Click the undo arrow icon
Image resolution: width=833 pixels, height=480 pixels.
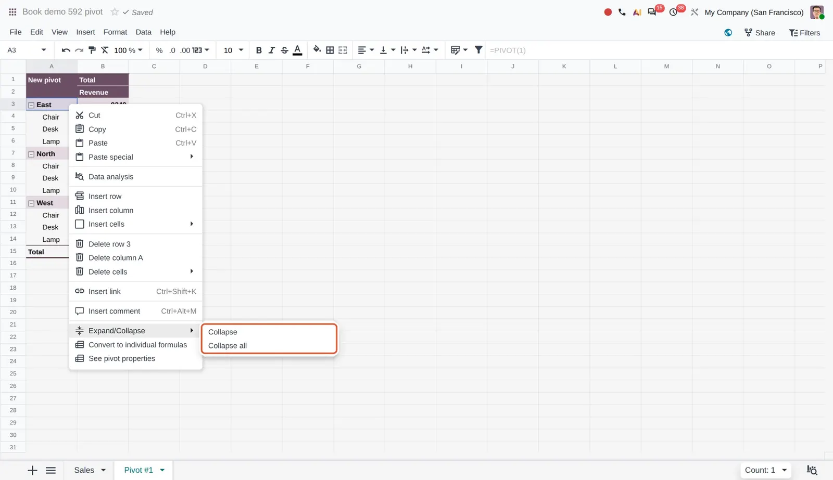click(66, 50)
